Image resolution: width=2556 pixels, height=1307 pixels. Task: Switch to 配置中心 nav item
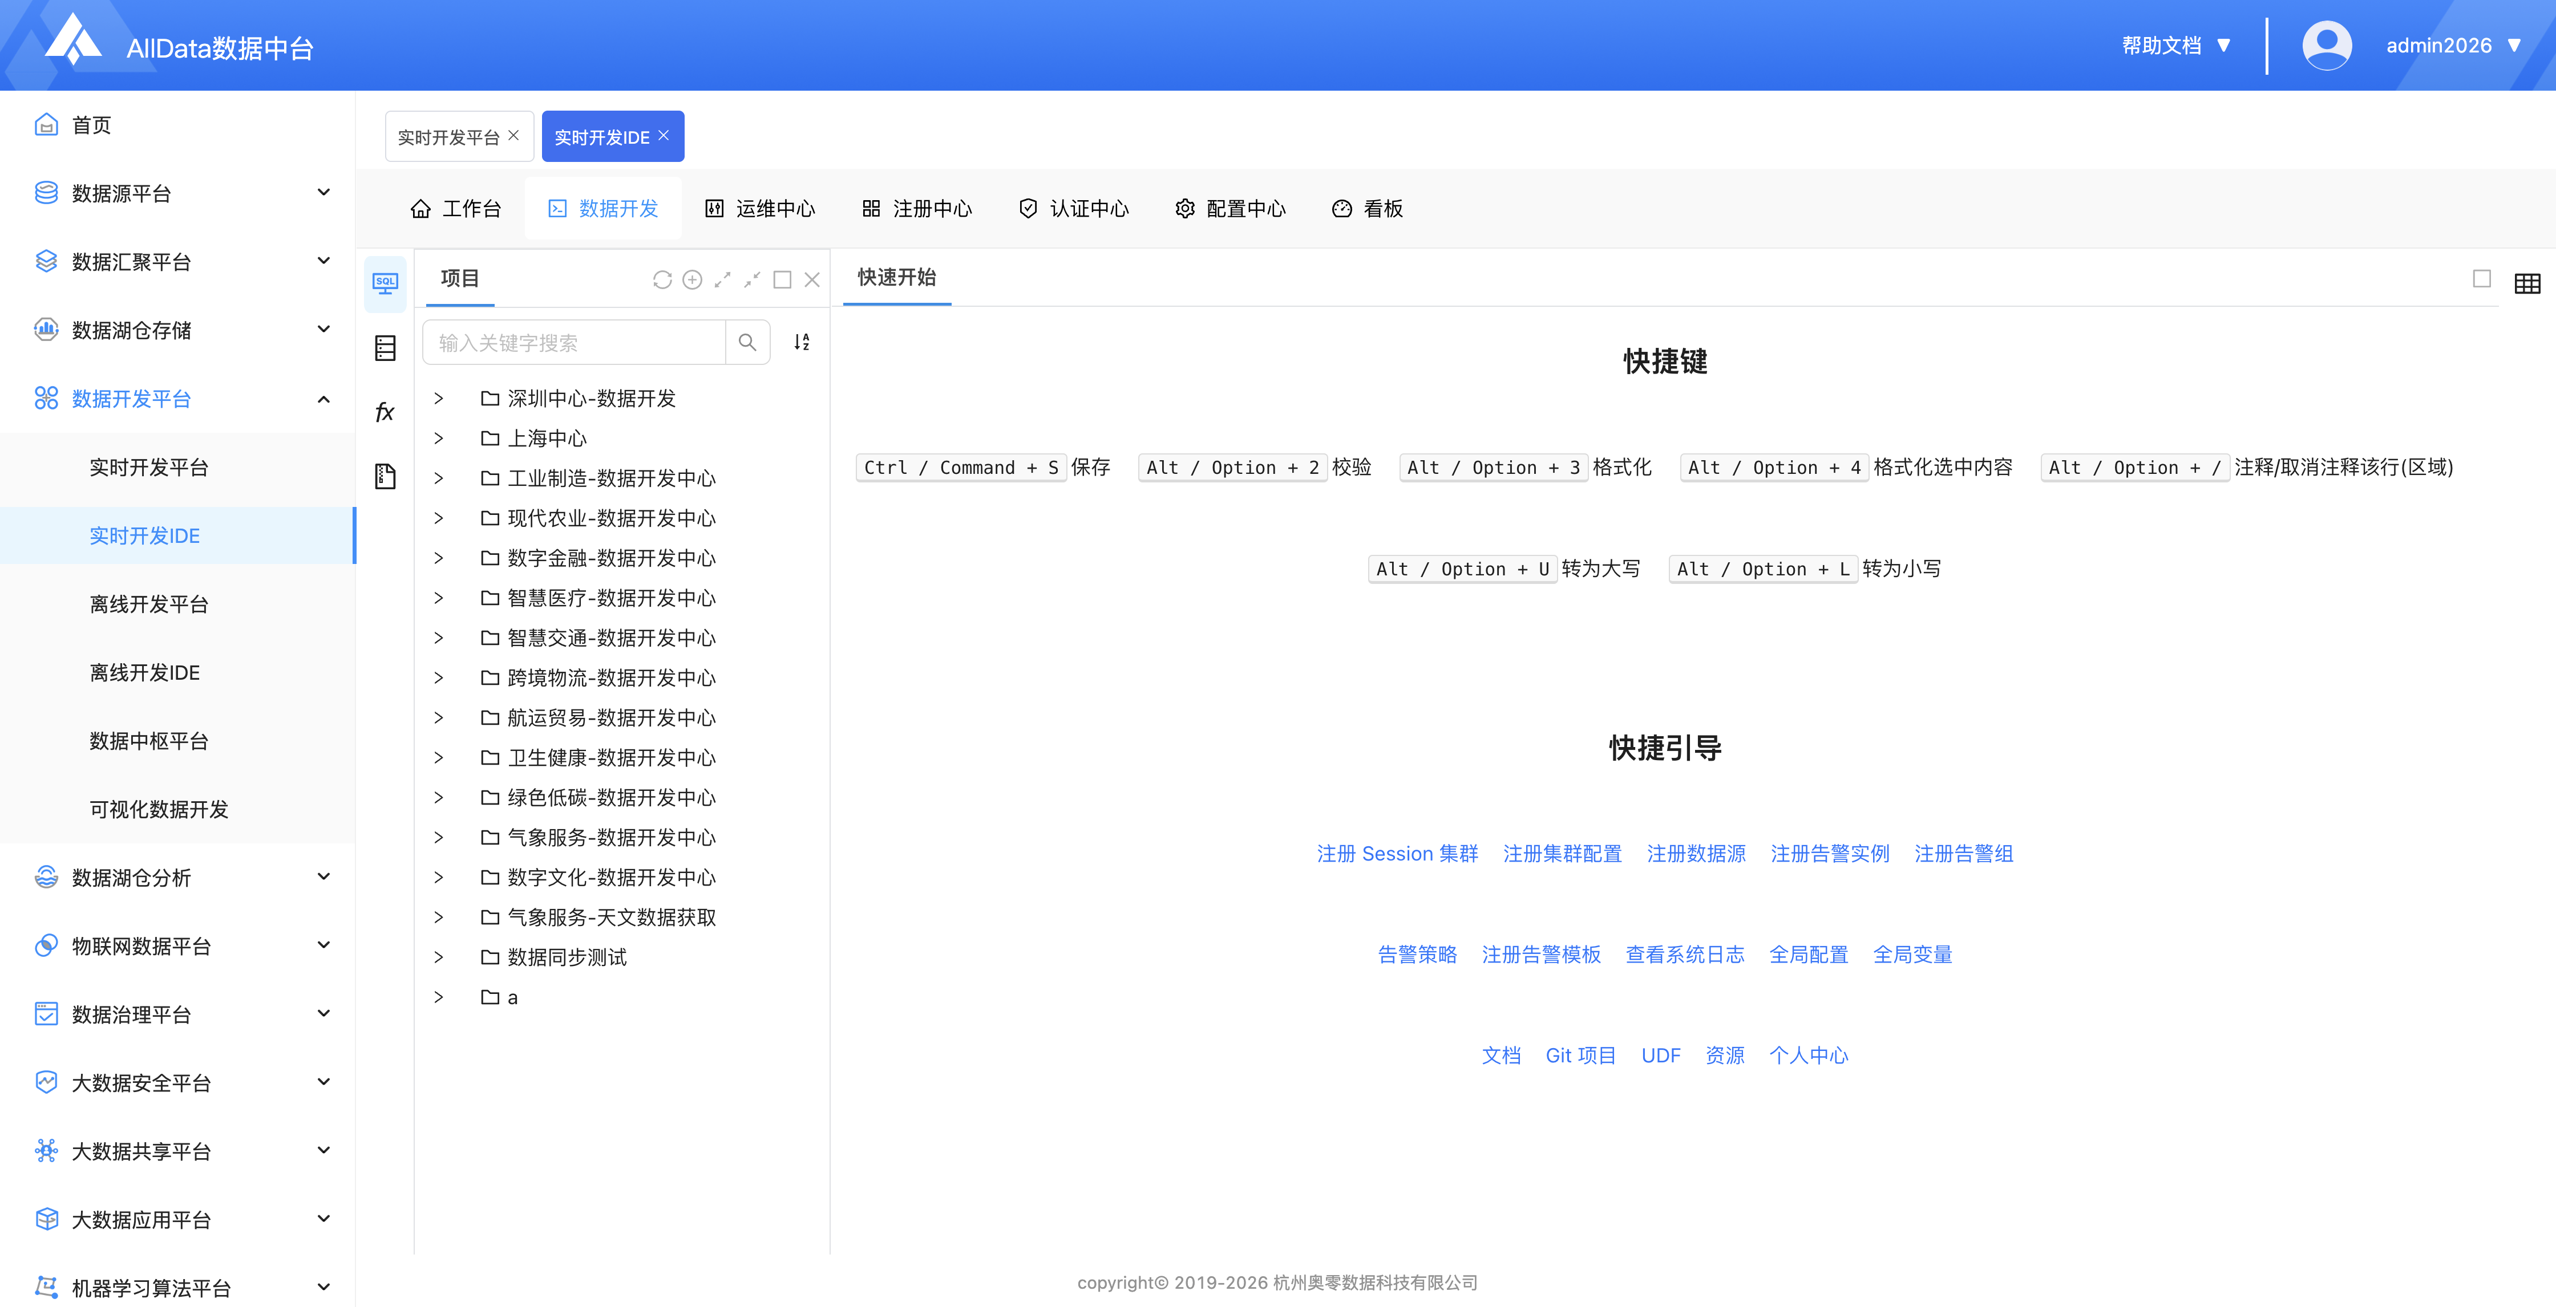point(1231,208)
